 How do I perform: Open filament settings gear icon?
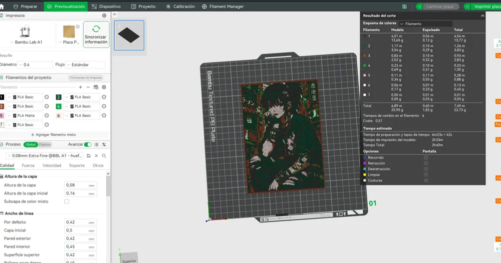click(104, 87)
